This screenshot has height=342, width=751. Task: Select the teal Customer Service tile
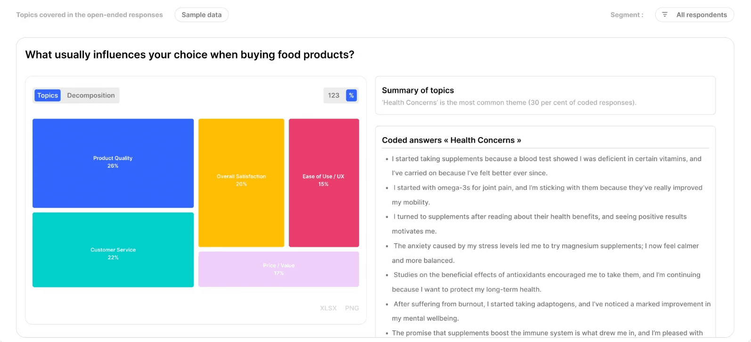click(x=113, y=250)
